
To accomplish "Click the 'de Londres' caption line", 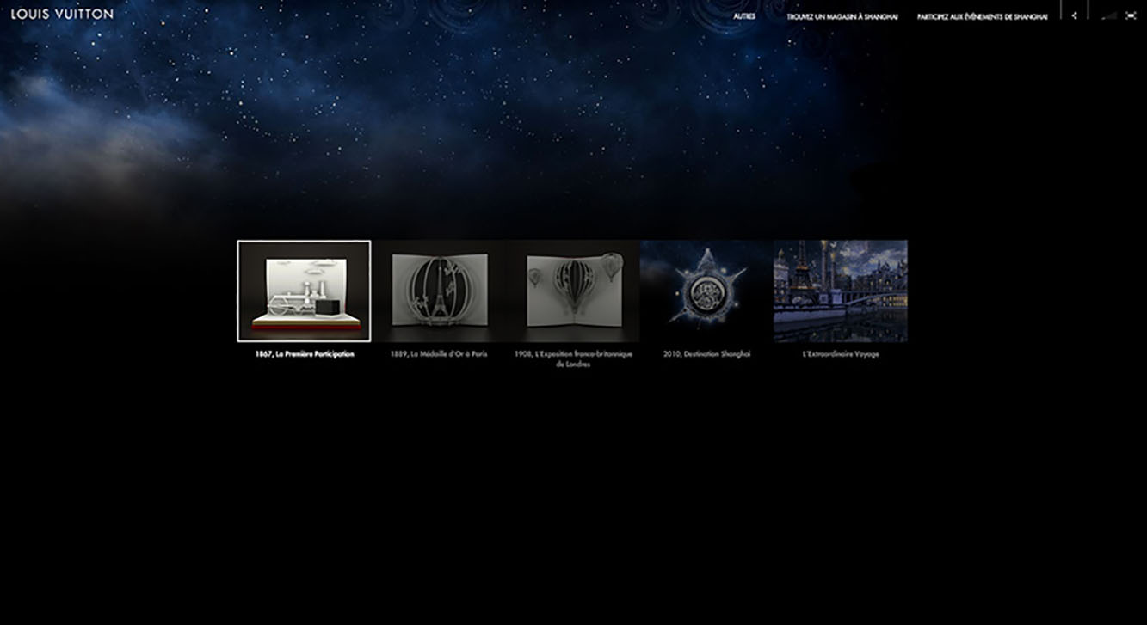I will (x=573, y=365).
